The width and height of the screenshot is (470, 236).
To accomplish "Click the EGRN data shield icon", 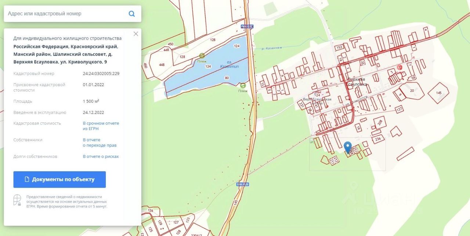I will (17, 200).
